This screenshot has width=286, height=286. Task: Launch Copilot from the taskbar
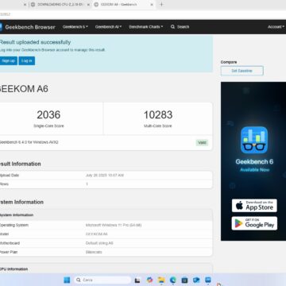point(149,280)
